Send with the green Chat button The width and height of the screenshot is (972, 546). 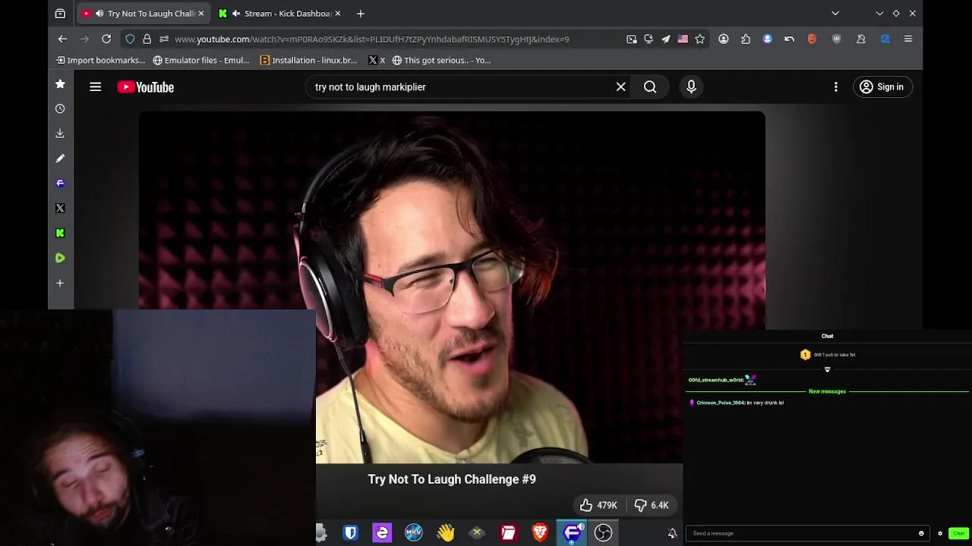pos(959,533)
